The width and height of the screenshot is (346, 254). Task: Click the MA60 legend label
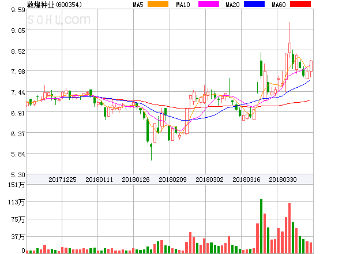(279, 5)
